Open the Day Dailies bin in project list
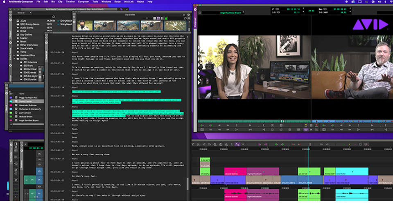 26,35
